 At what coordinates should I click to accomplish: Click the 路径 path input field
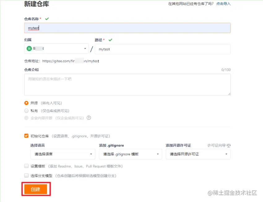(x=162, y=49)
